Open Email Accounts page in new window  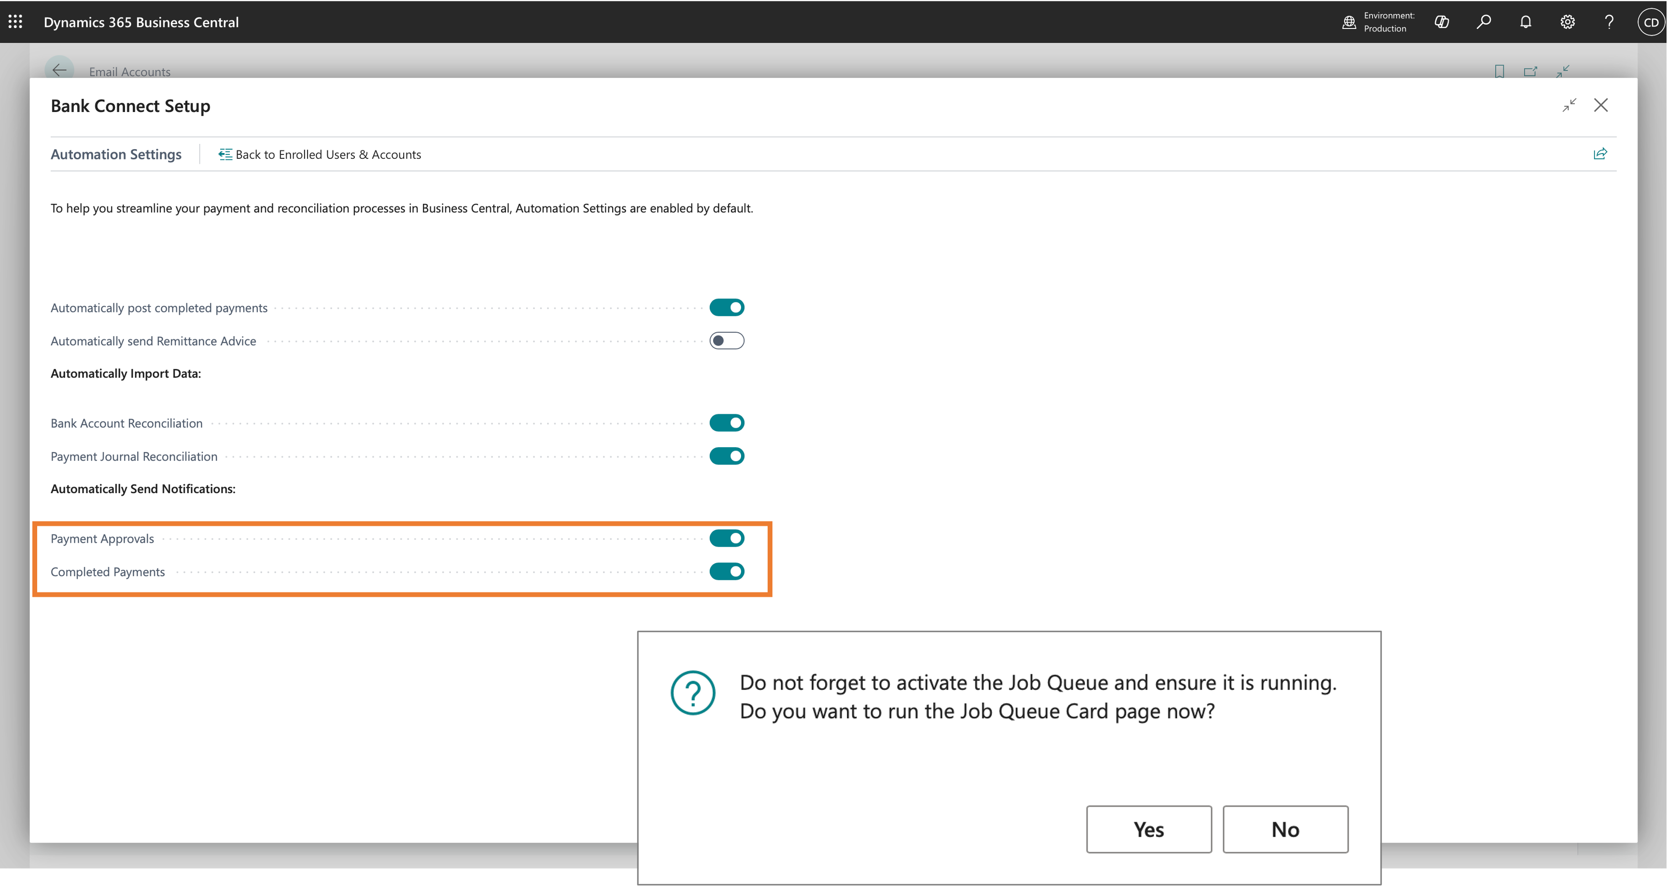[x=1531, y=71]
